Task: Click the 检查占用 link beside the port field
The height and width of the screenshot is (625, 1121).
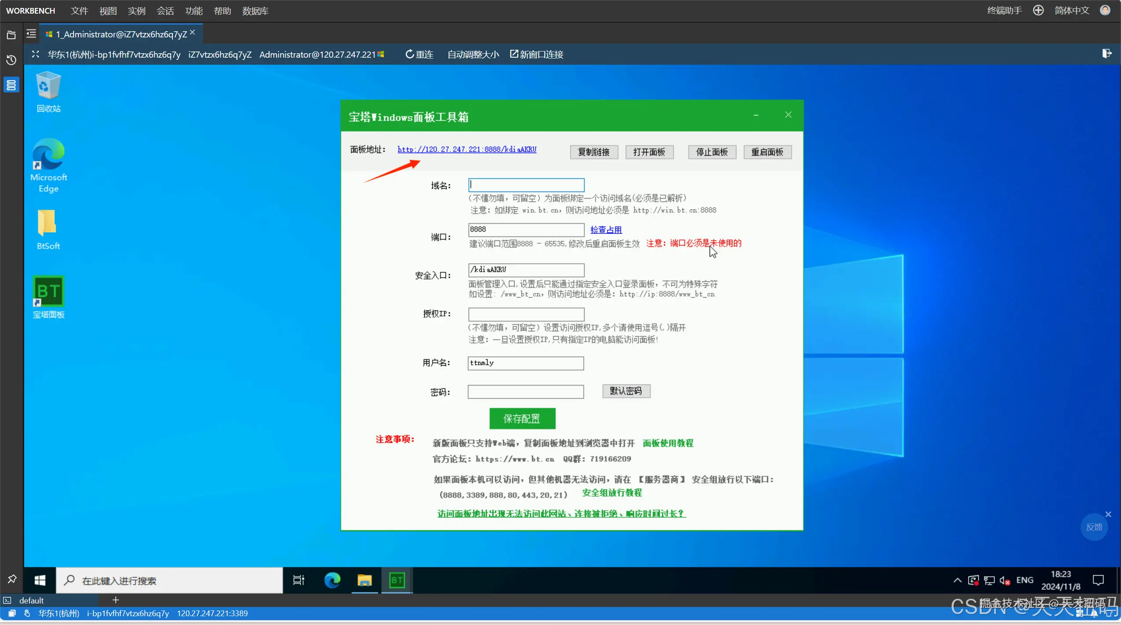Action: 606,229
